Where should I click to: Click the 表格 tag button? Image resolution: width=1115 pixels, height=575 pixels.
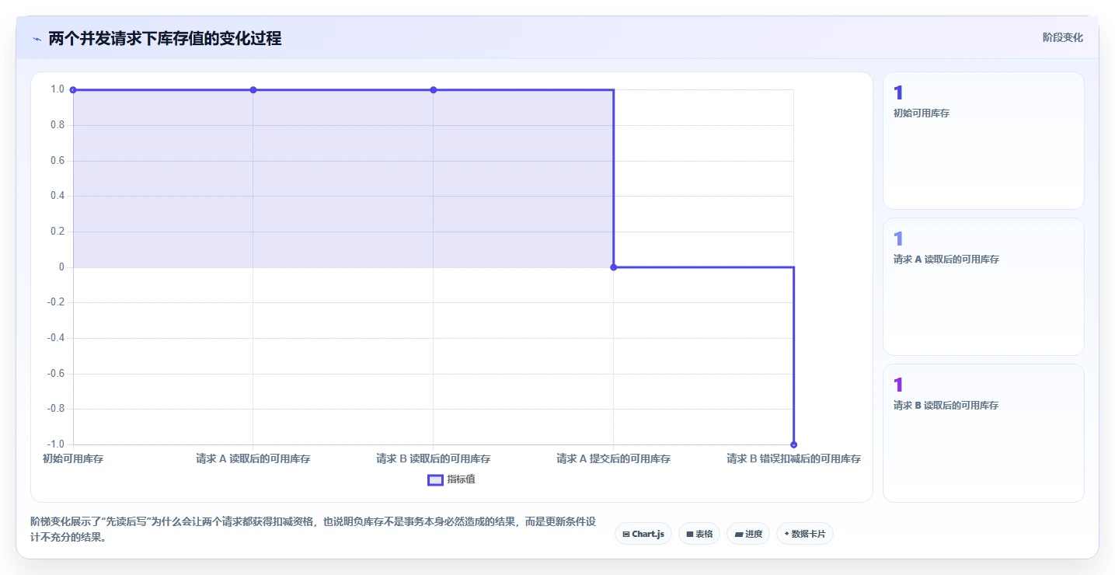tap(699, 534)
